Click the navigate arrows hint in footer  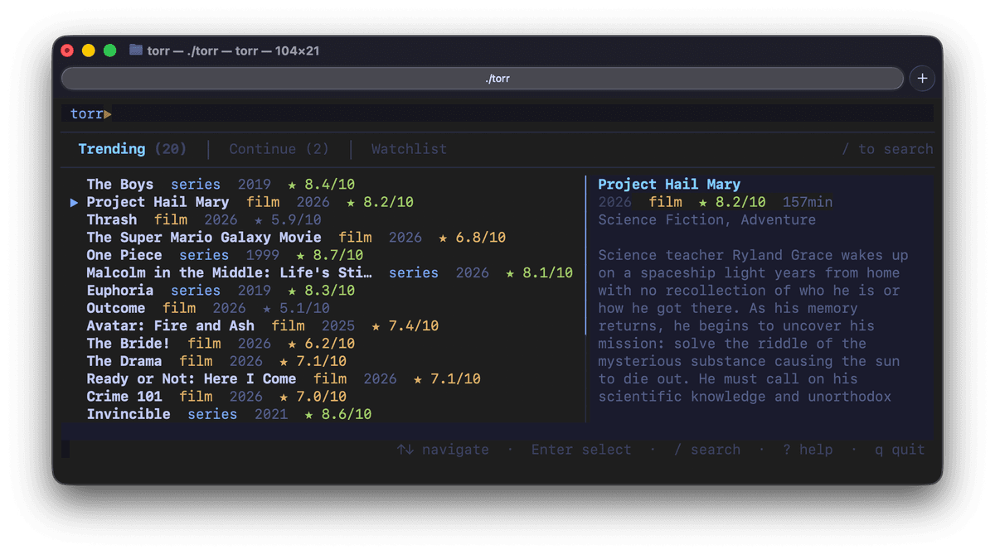click(x=443, y=450)
